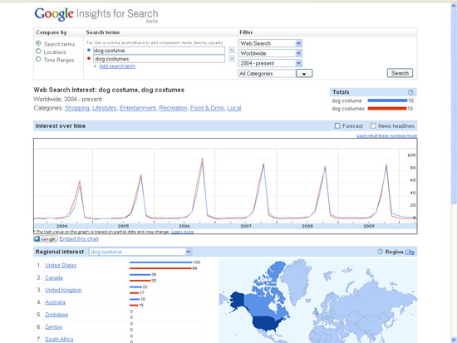Remove the 'dog costumes' search term
The width and height of the screenshot is (457, 343).
232,59
